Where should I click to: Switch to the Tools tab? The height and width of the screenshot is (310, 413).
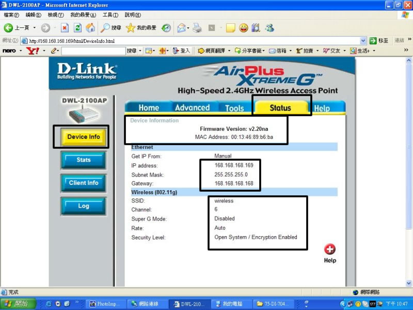click(234, 108)
